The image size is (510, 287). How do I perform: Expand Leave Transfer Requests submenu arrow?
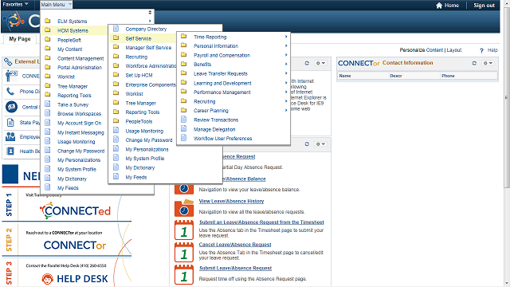[286, 73]
